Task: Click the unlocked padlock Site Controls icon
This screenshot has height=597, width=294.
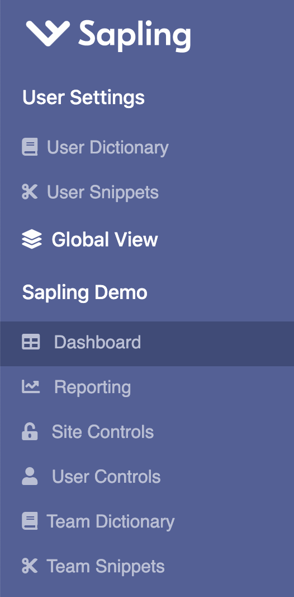Action: 30,431
